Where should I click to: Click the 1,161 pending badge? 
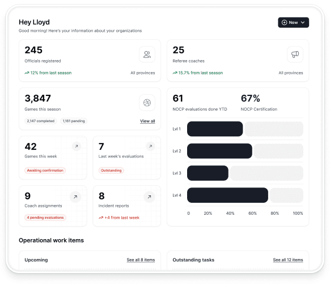(74, 121)
